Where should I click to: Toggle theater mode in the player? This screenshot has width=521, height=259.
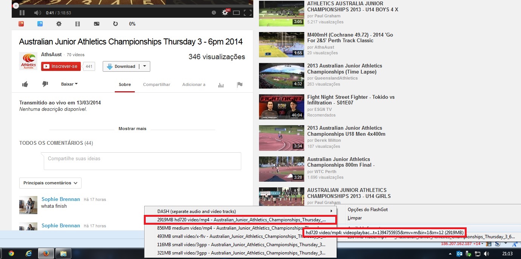(x=236, y=13)
